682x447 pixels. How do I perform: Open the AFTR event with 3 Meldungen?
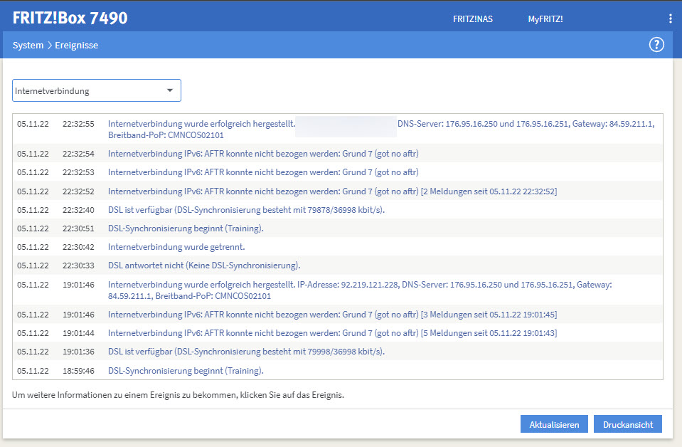[x=338, y=314]
